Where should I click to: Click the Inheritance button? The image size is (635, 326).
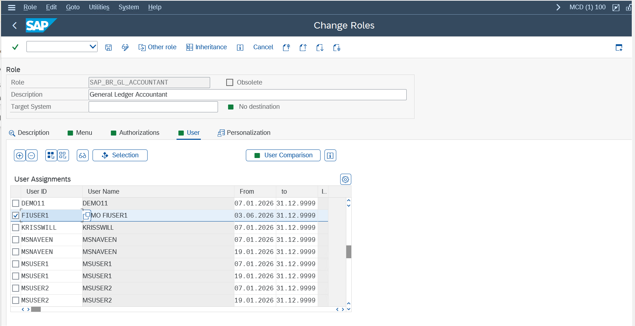(207, 47)
